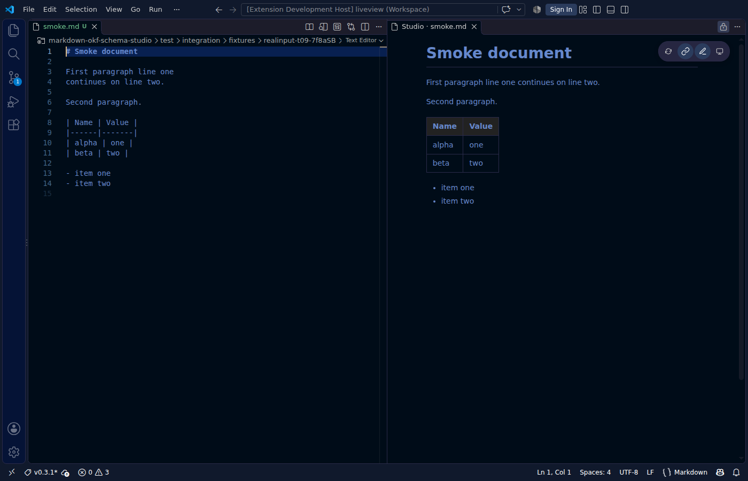The height and width of the screenshot is (481, 748).
Task: Open the Search view in the activity bar
Action: (x=14, y=54)
